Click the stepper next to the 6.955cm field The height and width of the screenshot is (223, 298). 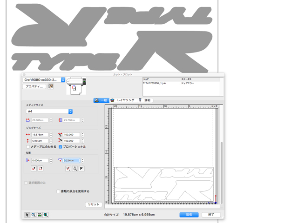point(51,141)
